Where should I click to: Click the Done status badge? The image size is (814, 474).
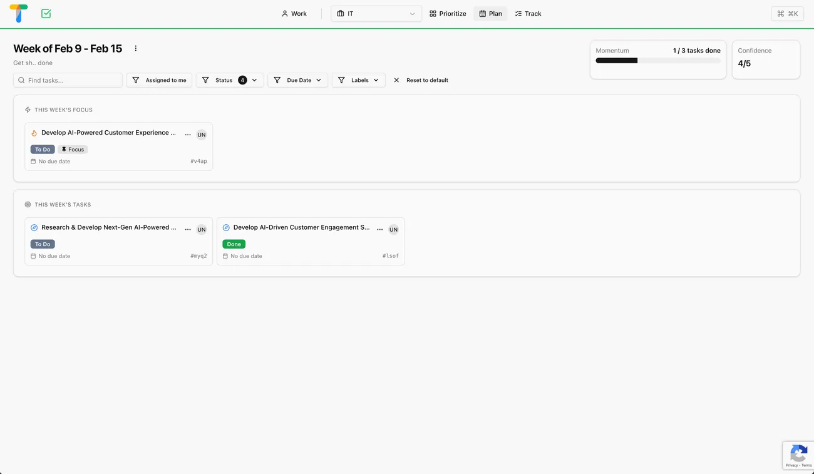[x=234, y=244]
